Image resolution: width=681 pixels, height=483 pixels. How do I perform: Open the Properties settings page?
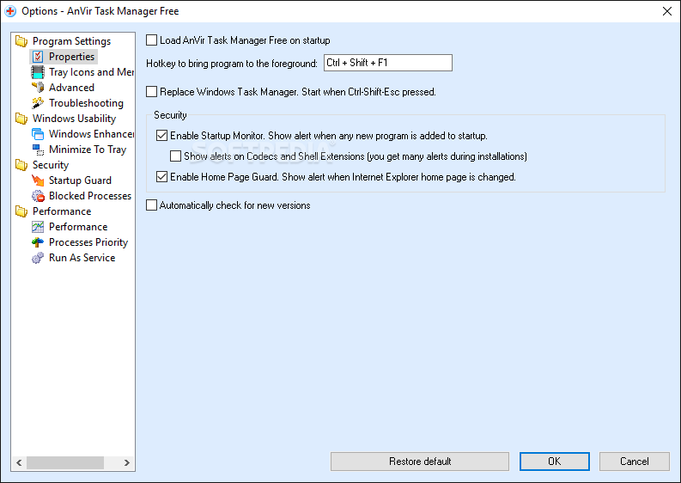coord(71,57)
